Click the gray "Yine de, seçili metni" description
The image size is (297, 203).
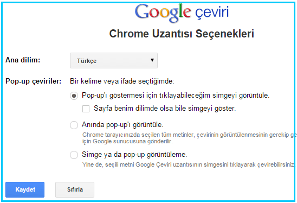tap(188, 164)
